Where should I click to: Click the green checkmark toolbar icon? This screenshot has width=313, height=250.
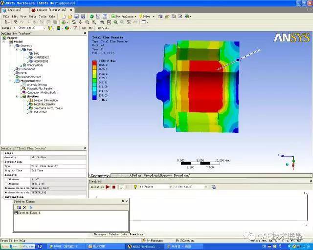(91, 16)
